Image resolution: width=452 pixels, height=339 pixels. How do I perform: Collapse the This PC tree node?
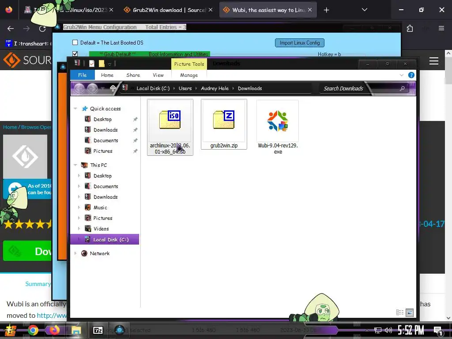tap(75, 165)
